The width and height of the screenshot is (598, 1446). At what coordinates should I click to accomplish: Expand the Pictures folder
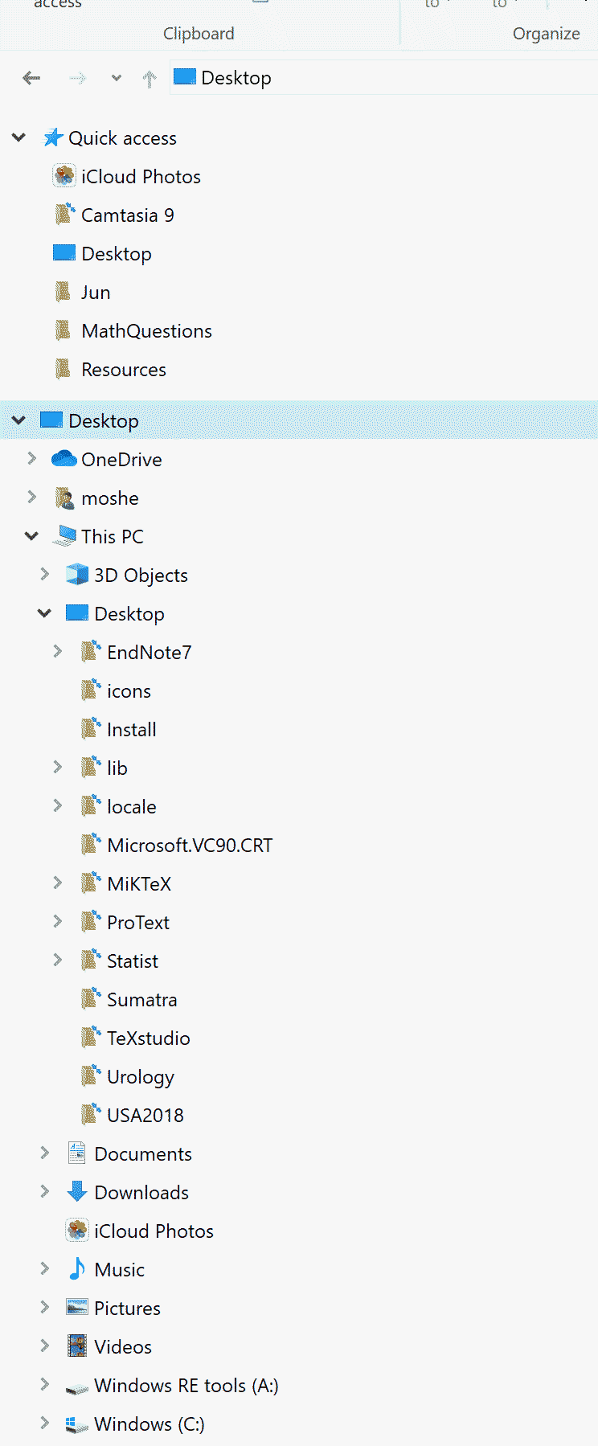click(x=45, y=1307)
